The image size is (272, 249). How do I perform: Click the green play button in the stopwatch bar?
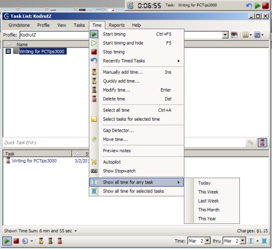coord(258,6)
